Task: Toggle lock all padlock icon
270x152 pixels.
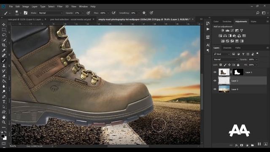Action: tap(238, 65)
